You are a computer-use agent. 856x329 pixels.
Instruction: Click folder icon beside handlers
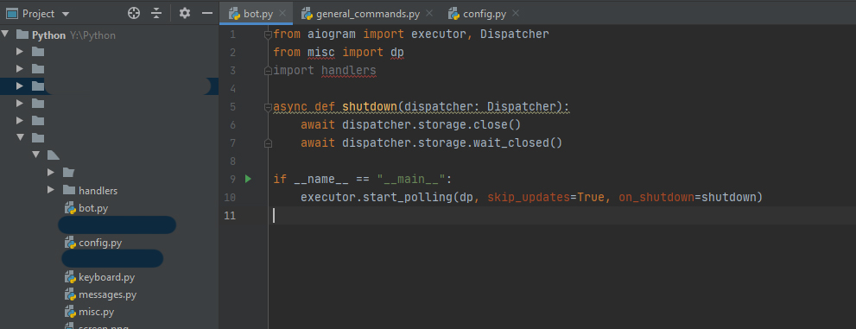[68, 190]
